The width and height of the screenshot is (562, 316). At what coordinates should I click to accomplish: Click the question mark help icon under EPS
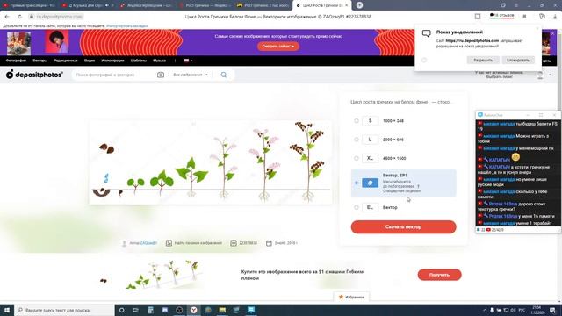coord(418,186)
